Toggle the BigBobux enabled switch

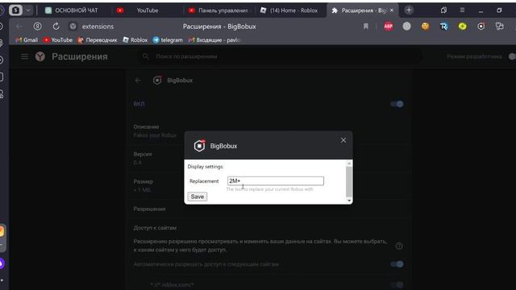tap(397, 104)
